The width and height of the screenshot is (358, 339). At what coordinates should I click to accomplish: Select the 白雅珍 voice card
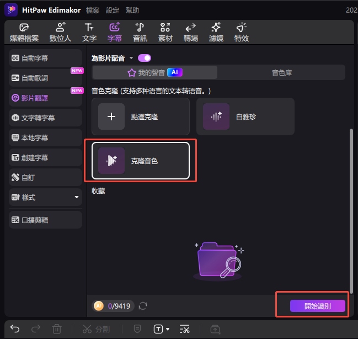(245, 116)
